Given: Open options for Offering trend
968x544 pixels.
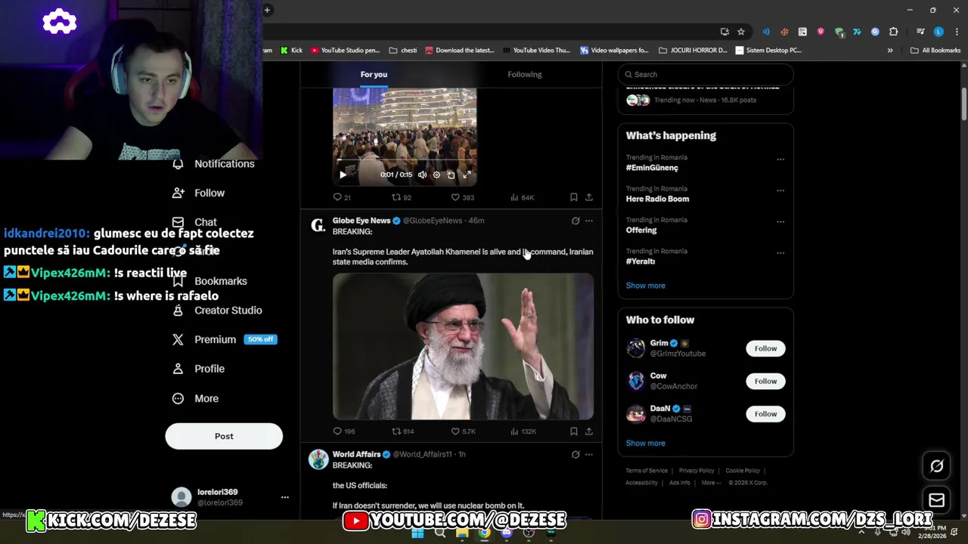Looking at the screenshot, I should pos(780,221).
